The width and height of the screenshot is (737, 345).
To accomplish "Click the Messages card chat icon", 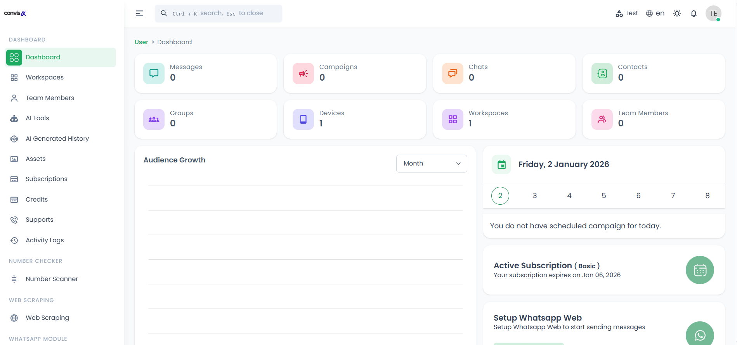I will (x=154, y=74).
